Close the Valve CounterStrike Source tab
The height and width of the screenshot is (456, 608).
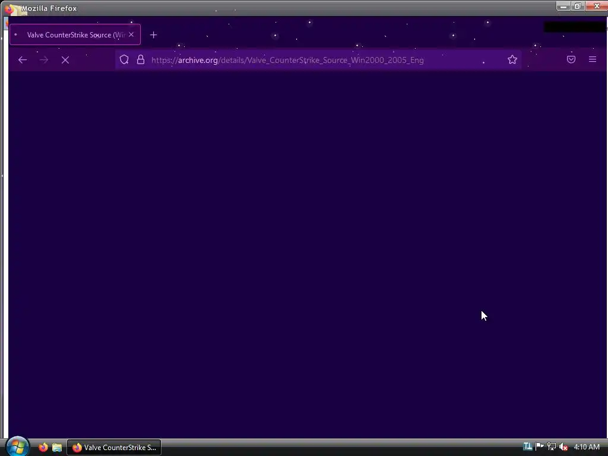[131, 34]
